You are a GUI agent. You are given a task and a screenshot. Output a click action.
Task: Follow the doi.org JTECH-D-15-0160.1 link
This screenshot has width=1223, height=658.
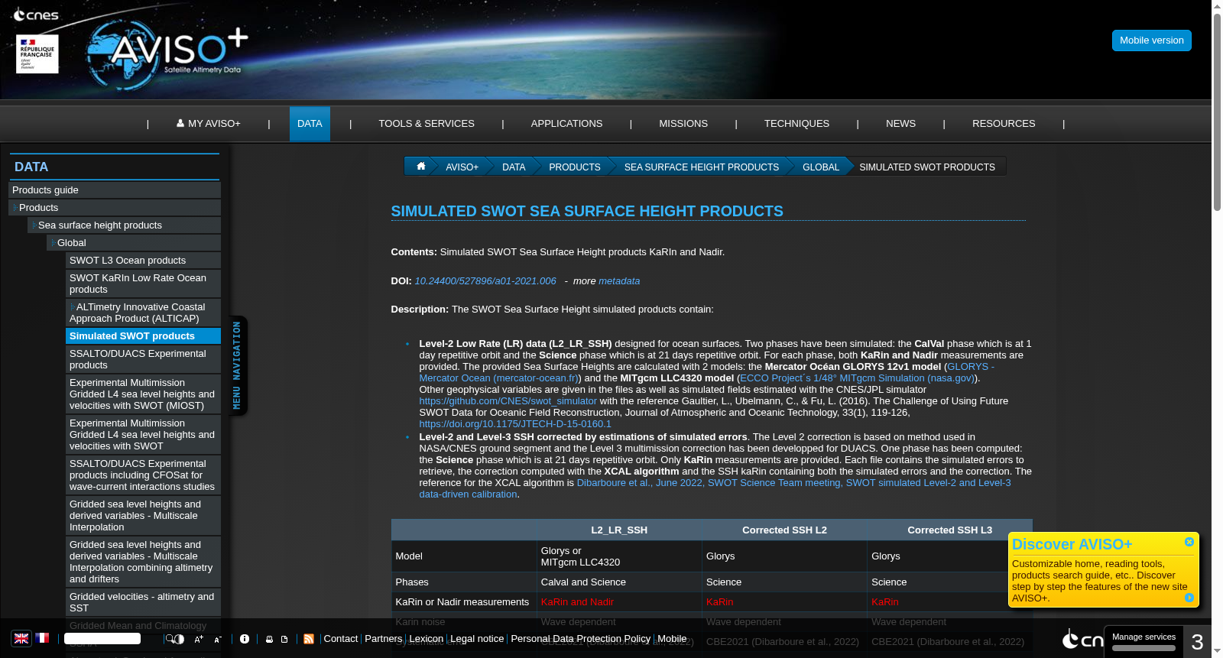(515, 424)
